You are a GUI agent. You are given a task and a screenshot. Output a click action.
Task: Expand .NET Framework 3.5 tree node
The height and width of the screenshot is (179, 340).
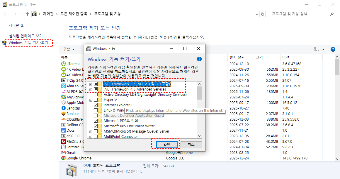tap(91, 84)
